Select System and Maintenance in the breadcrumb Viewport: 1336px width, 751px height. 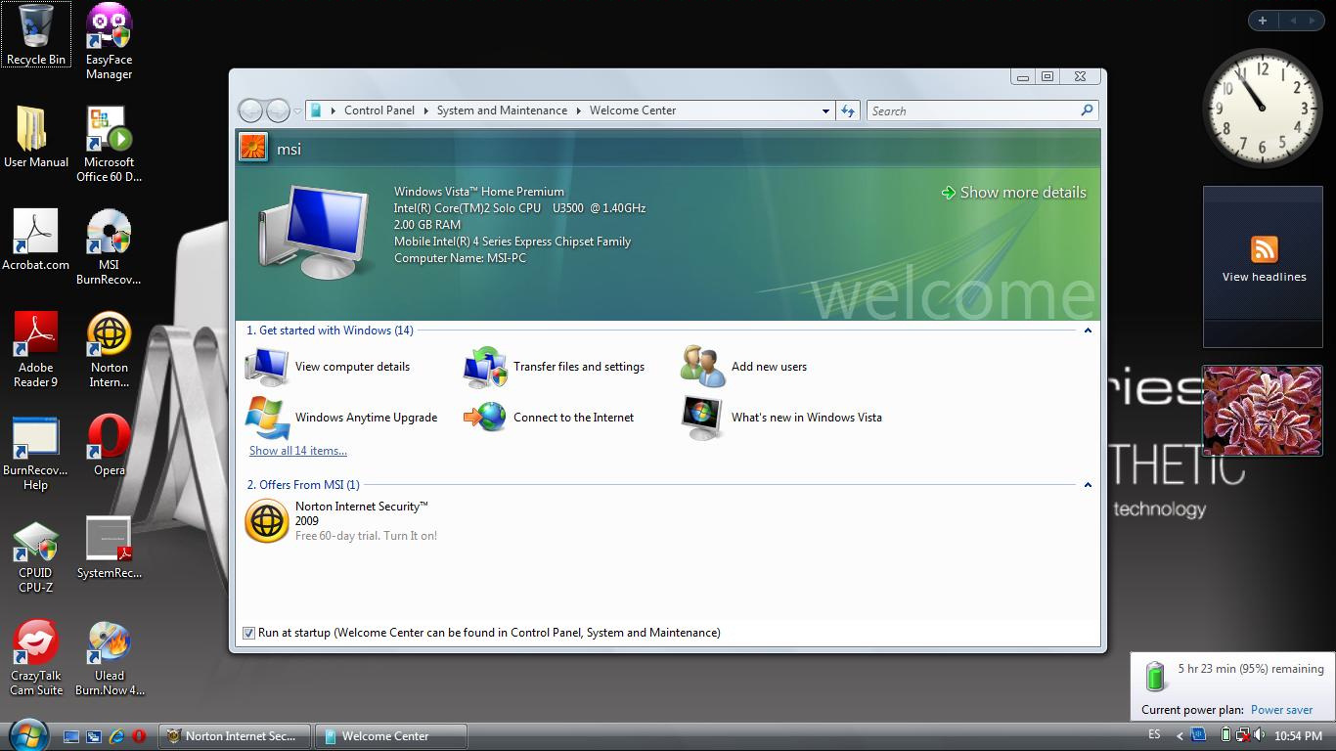tap(502, 110)
